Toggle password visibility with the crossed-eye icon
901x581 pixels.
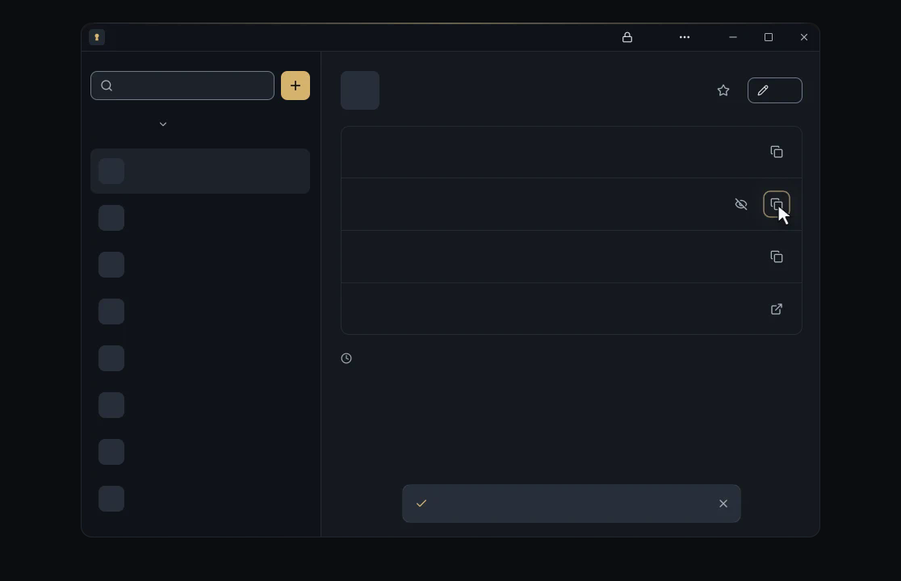[741, 204]
